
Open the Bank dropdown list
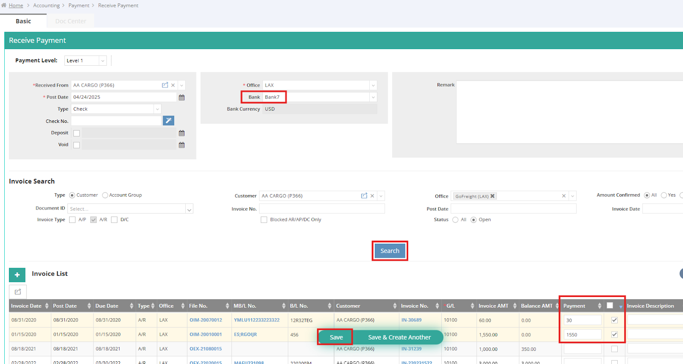coord(373,97)
